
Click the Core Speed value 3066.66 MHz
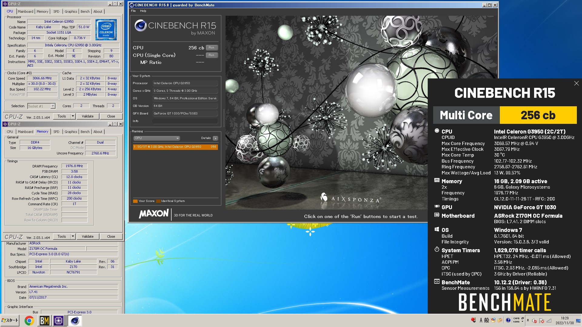tap(42, 78)
